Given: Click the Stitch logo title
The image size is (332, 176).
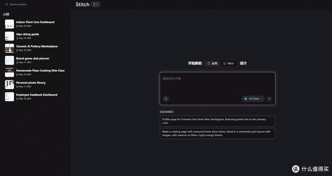Looking at the screenshot, I should 83,4.
